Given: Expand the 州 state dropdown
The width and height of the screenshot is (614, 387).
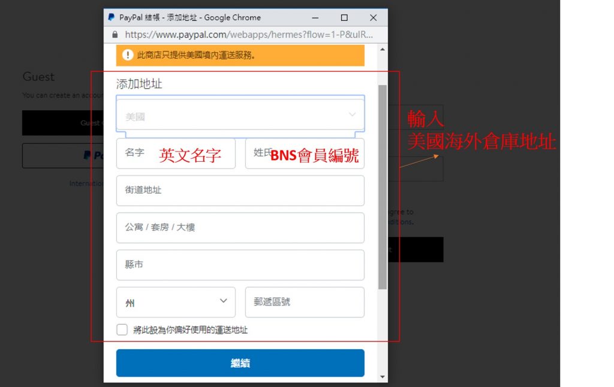Looking at the screenshot, I should (x=176, y=302).
